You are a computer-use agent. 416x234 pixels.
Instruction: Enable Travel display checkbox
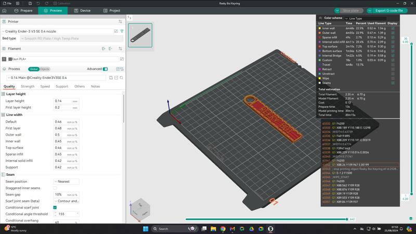click(393, 64)
